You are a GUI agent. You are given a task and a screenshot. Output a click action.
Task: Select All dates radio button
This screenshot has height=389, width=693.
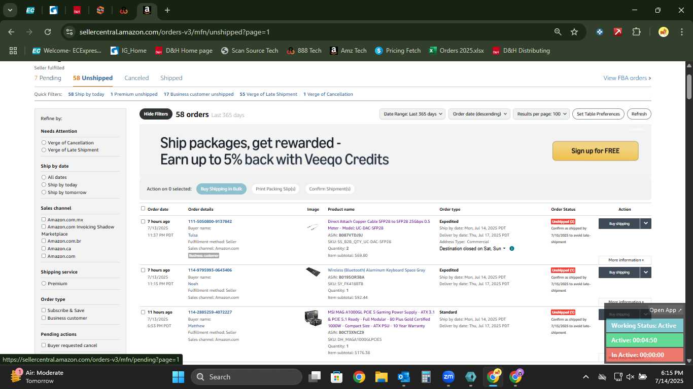(x=44, y=177)
